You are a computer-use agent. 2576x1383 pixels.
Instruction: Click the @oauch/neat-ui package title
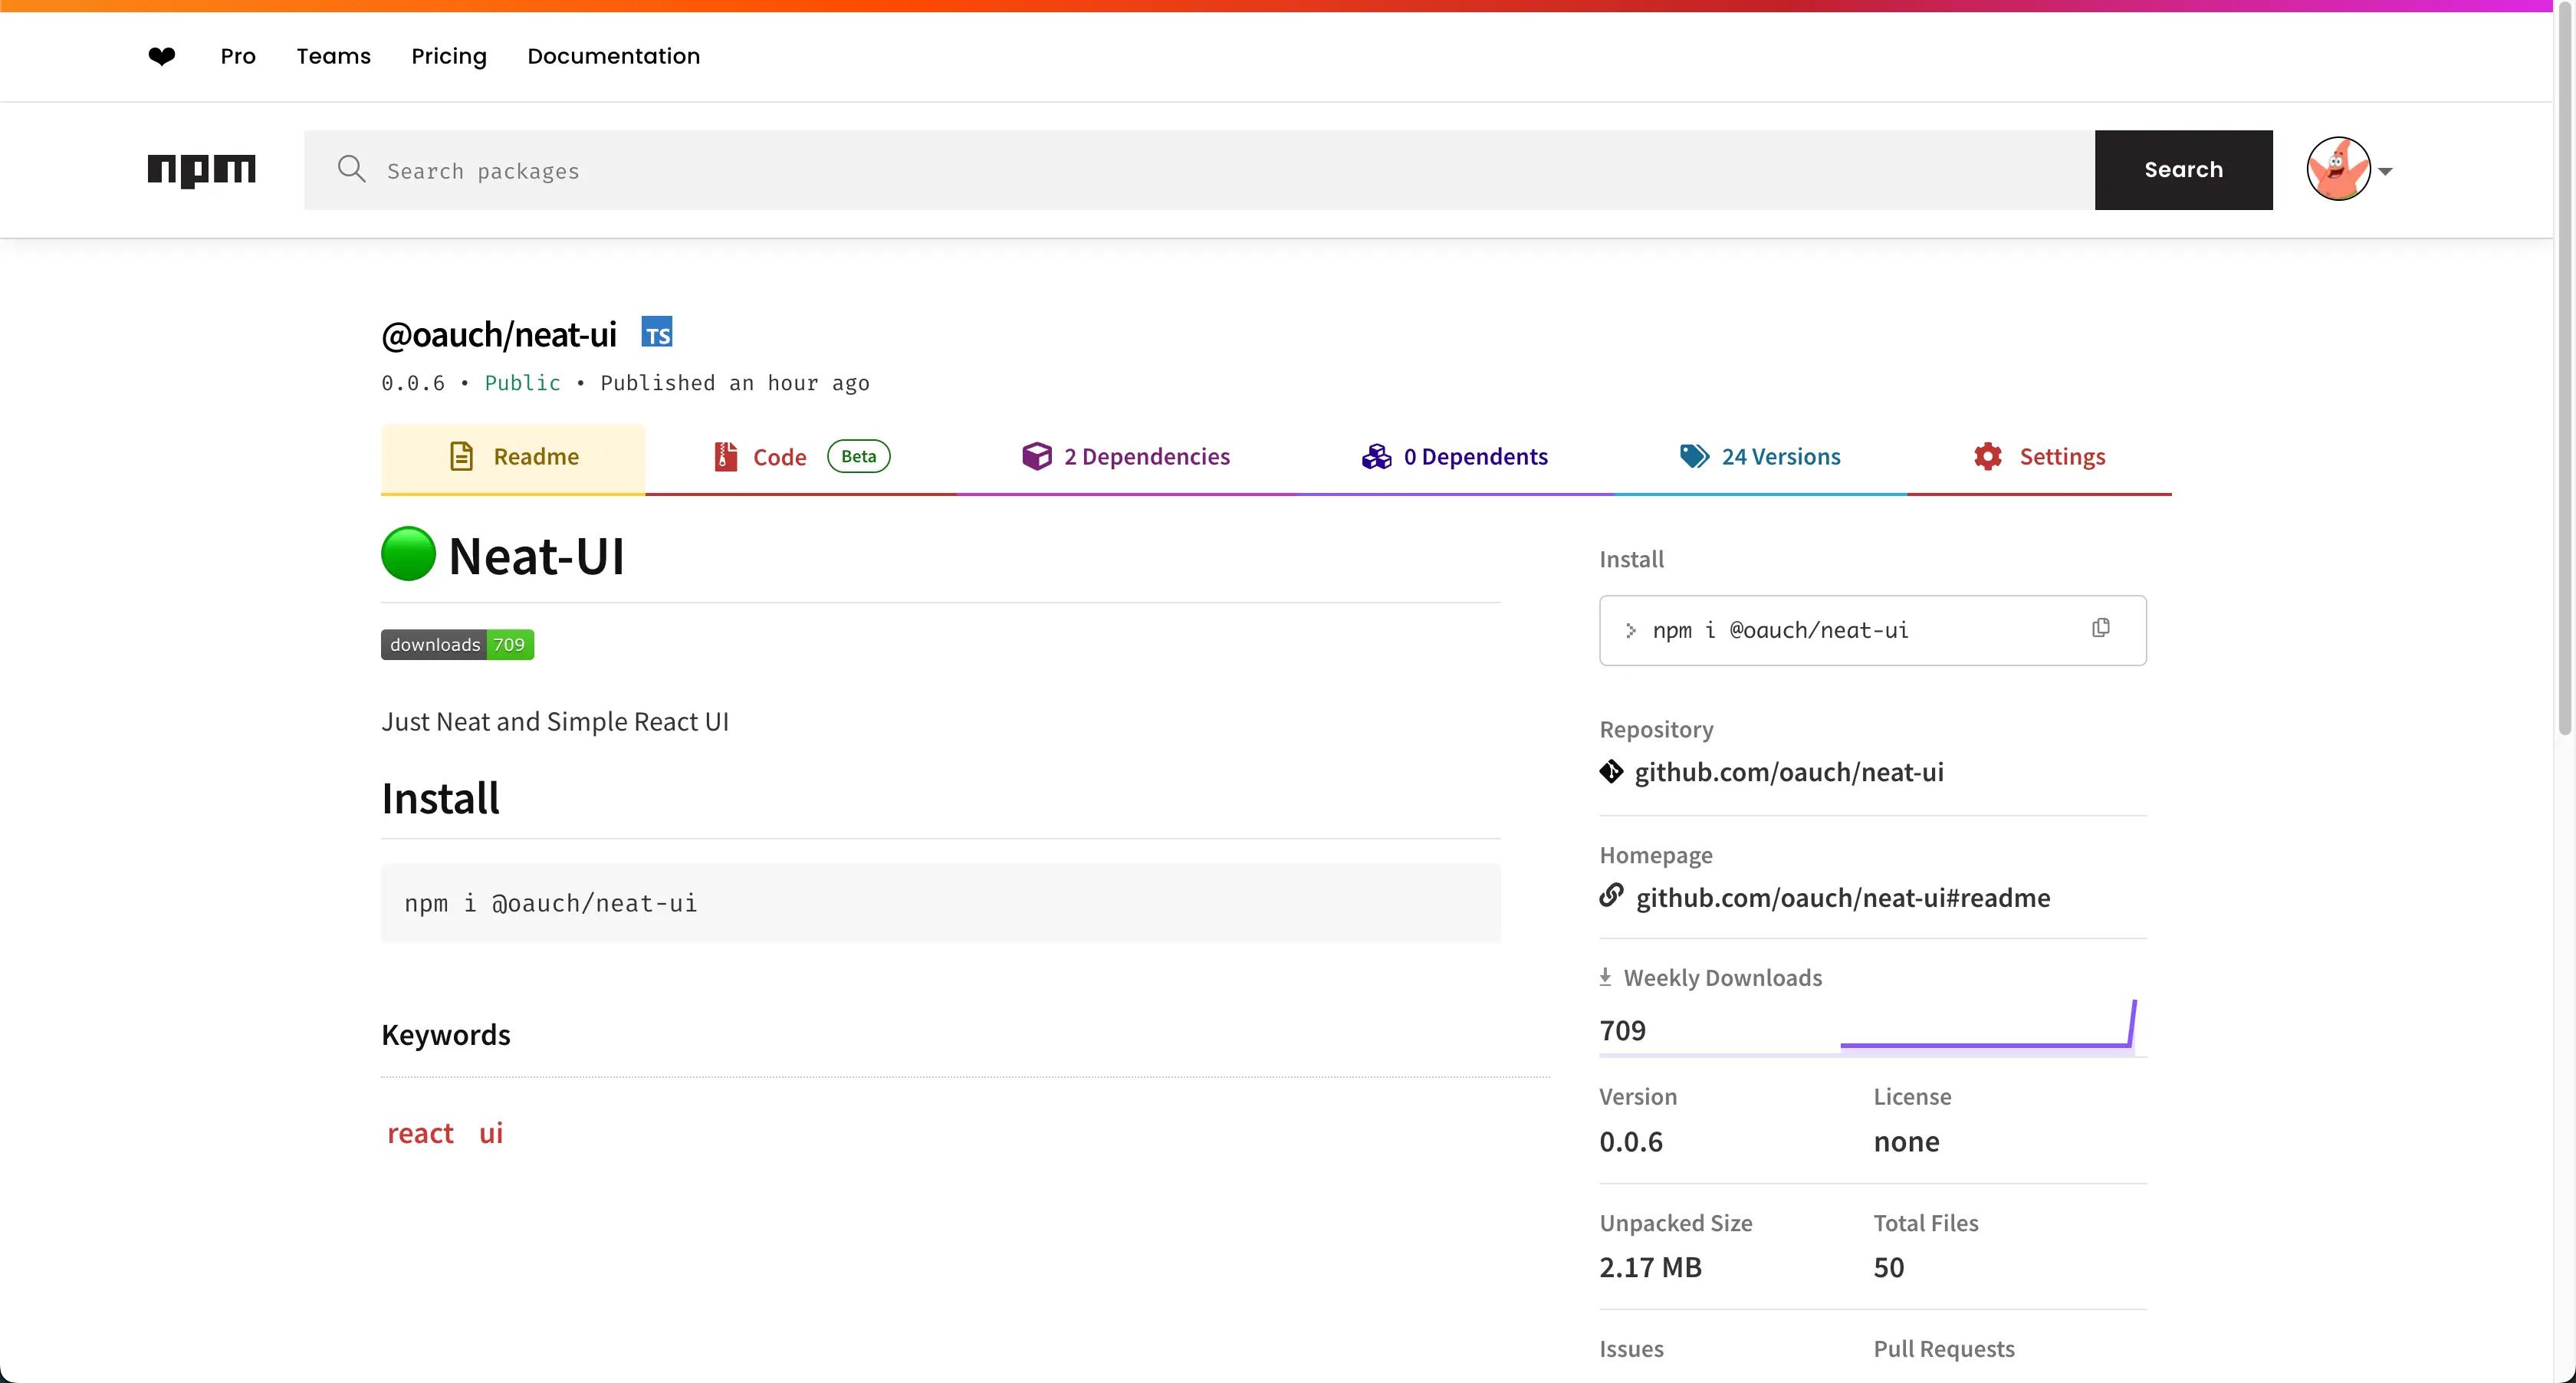tap(499, 334)
